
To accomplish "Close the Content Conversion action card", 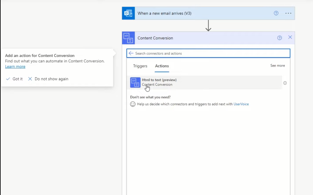I will pos(290,37).
